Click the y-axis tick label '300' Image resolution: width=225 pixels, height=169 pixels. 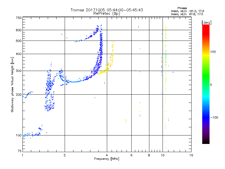[19, 71]
